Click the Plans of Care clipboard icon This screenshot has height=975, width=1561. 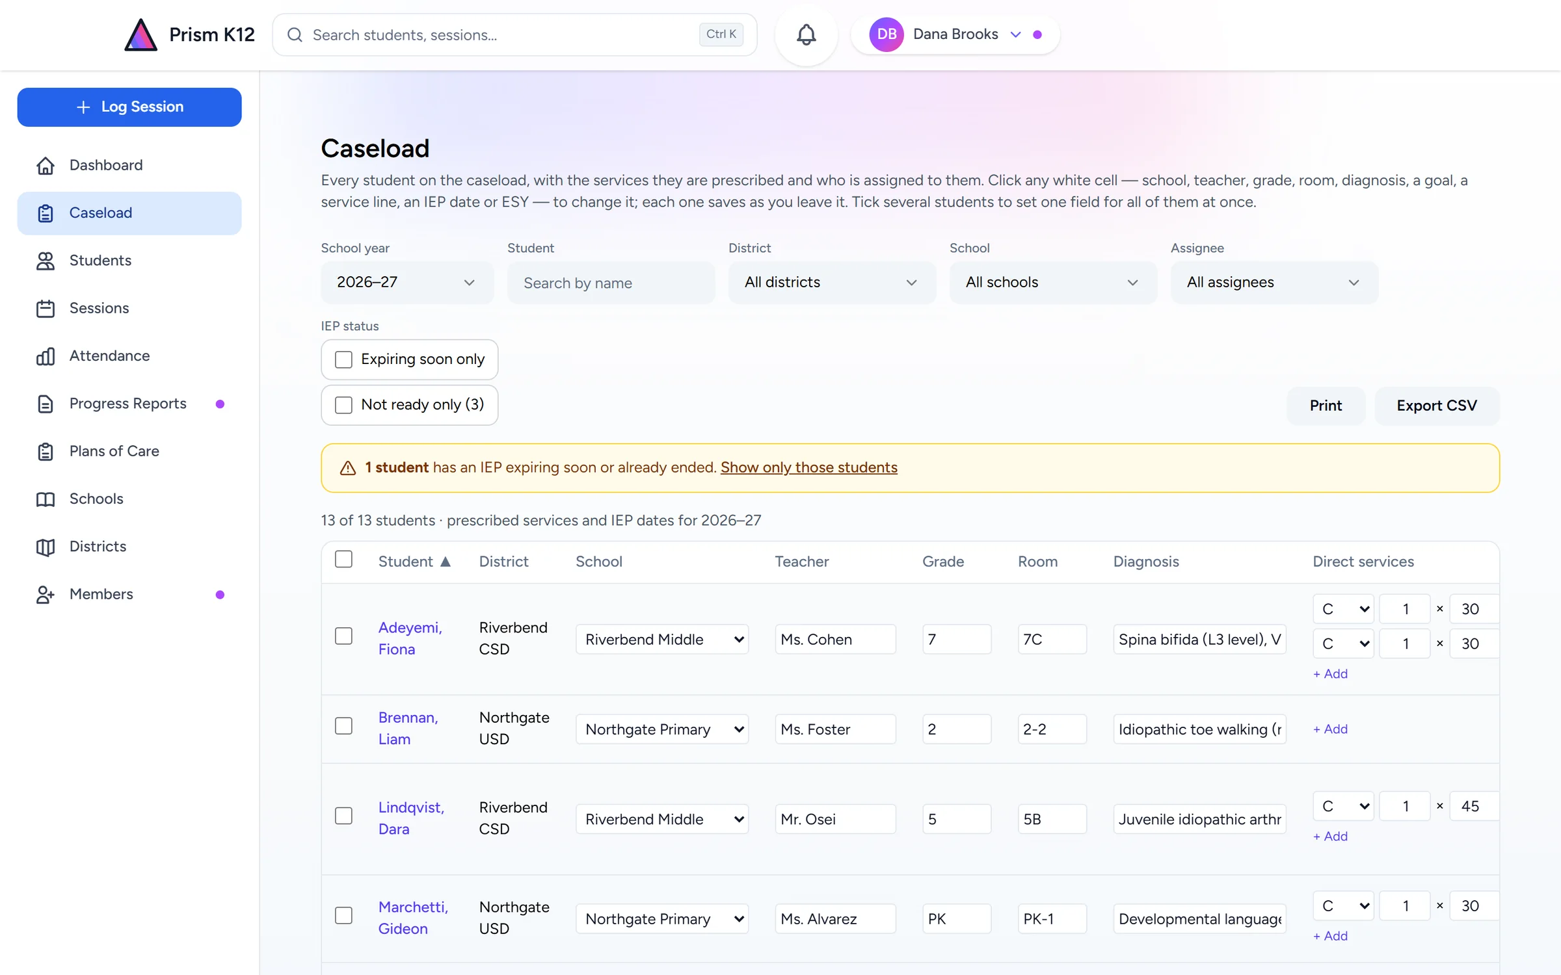45,451
